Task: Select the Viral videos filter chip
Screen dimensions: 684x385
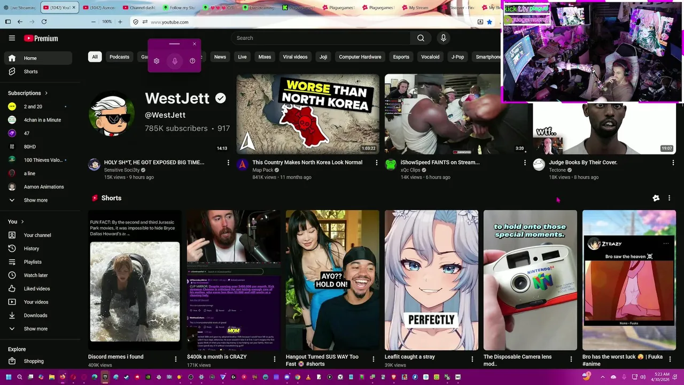Action: tap(295, 57)
